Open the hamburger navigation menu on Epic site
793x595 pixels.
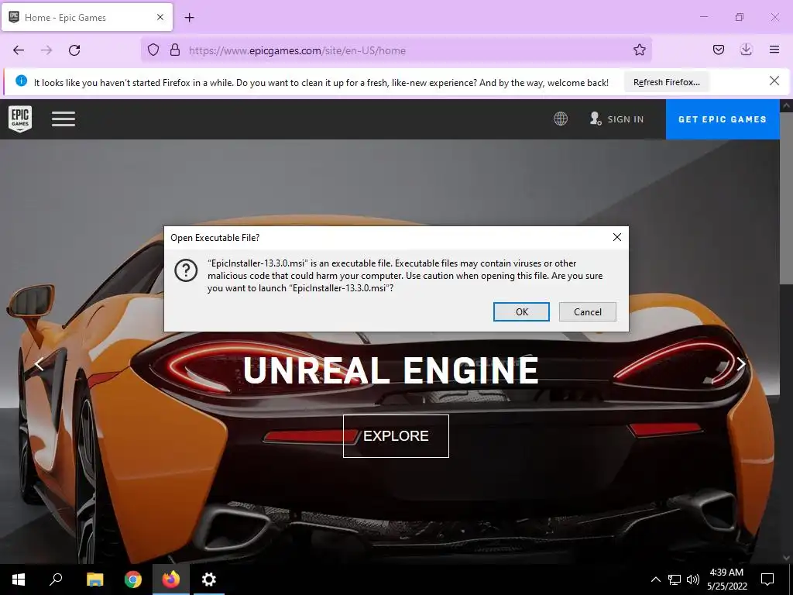[64, 119]
